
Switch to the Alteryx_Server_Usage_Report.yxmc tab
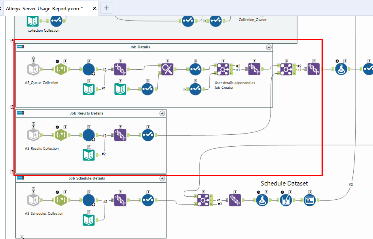click(x=44, y=9)
